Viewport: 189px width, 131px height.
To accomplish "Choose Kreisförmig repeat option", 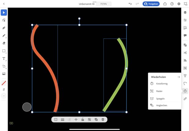I will pos(162,84).
